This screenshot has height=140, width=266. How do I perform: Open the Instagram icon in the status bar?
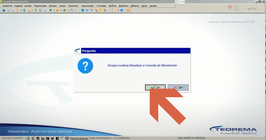coord(38,138)
